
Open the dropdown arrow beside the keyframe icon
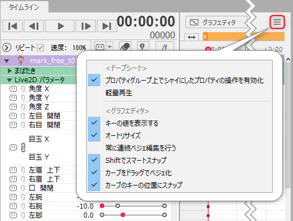pos(110,46)
